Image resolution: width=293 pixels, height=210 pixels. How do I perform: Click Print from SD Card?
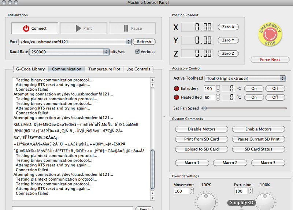[201, 139]
